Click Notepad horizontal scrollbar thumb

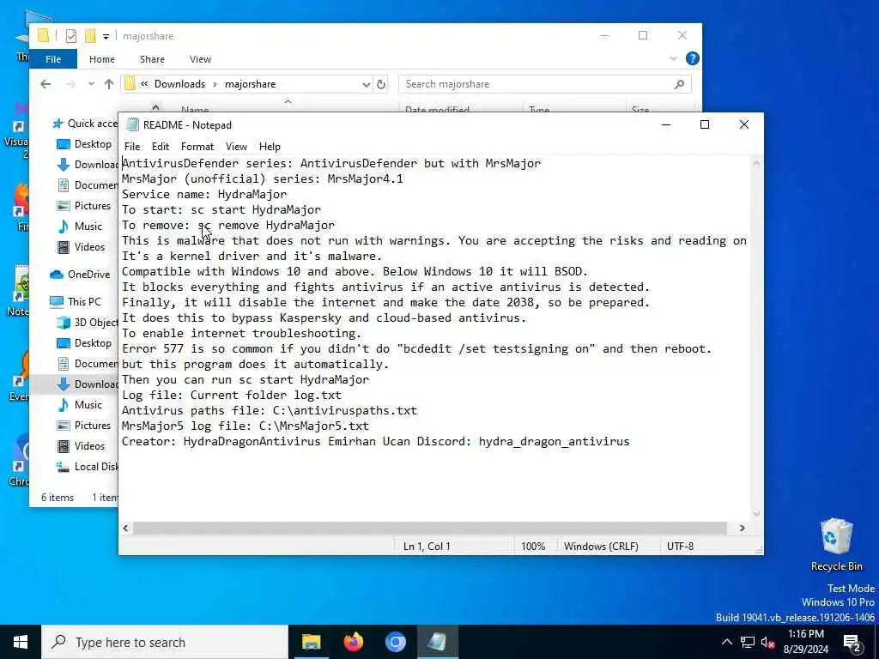pos(429,528)
